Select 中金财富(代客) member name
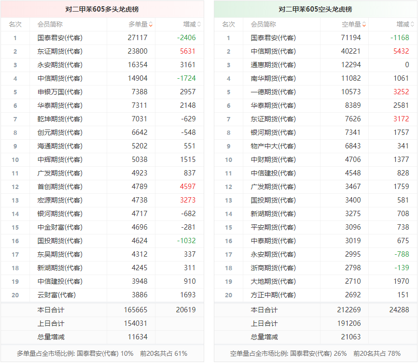 pyautogui.click(x=60, y=227)
